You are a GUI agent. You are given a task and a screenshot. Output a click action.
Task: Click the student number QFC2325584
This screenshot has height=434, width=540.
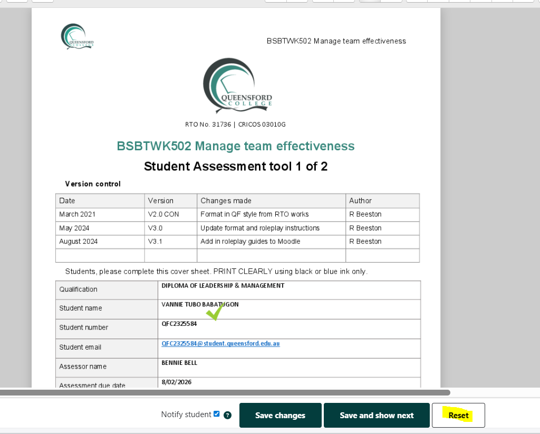(179, 324)
